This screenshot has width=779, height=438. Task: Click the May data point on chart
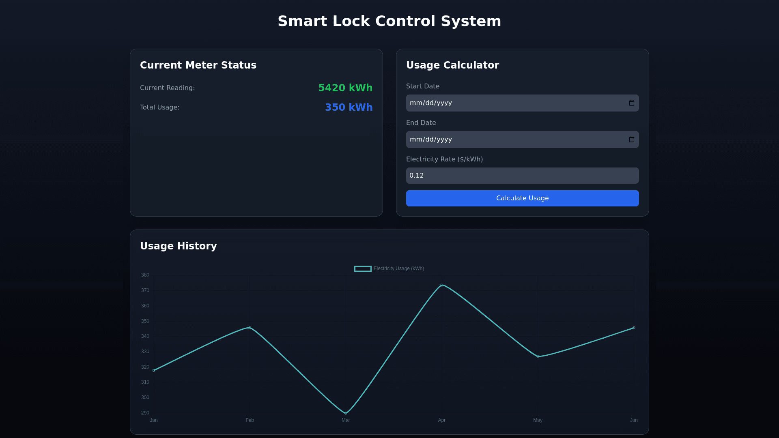point(538,356)
